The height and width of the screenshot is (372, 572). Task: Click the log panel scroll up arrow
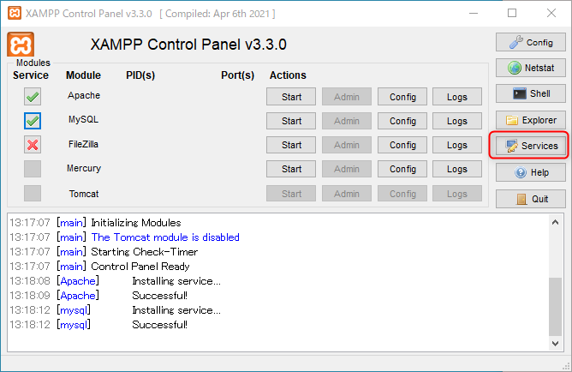pyautogui.click(x=555, y=222)
